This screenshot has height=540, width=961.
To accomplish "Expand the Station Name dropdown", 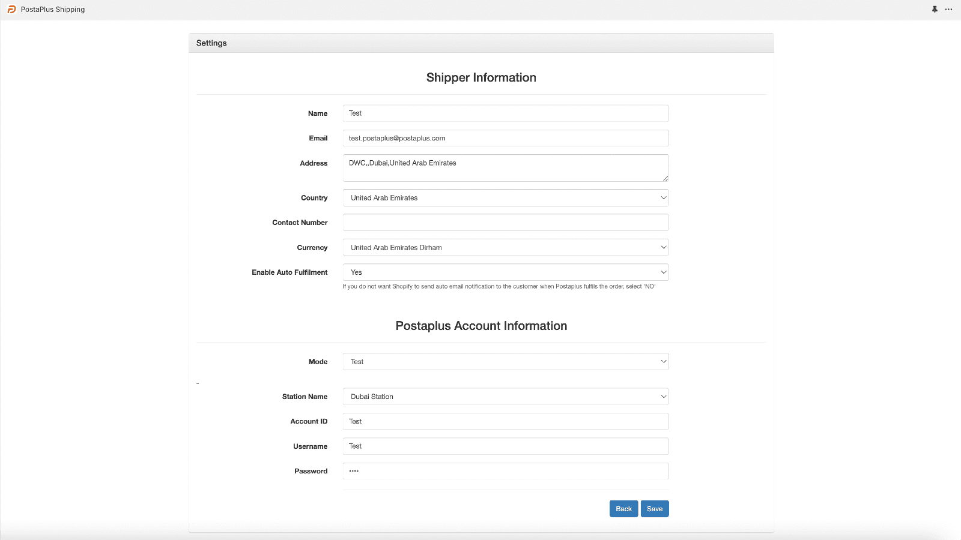I will click(505, 397).
